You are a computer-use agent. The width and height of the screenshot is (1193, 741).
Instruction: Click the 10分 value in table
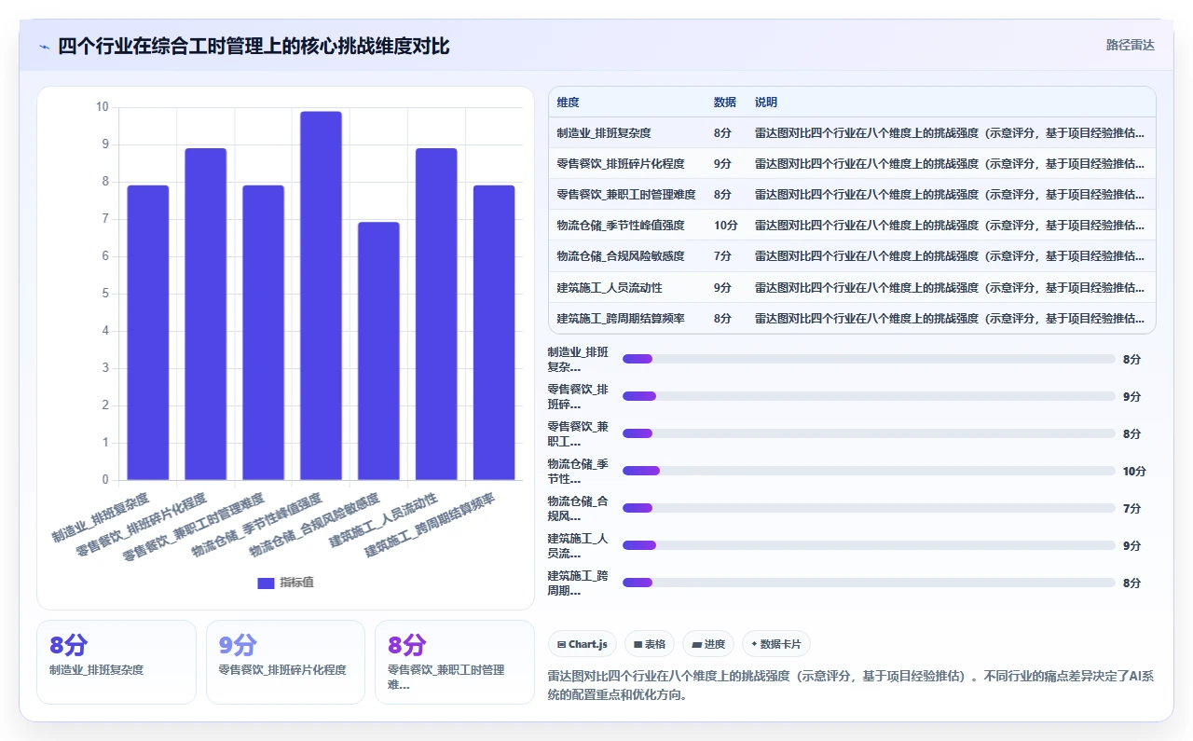point(726,226)
